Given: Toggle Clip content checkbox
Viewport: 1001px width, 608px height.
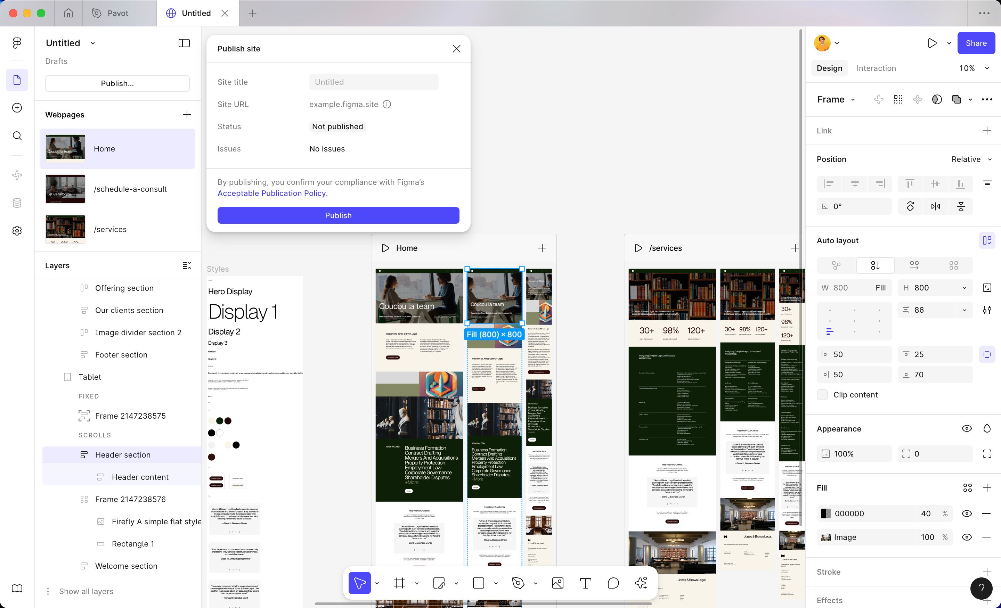Looking at the screenshot, I should (x=822, y=395).
